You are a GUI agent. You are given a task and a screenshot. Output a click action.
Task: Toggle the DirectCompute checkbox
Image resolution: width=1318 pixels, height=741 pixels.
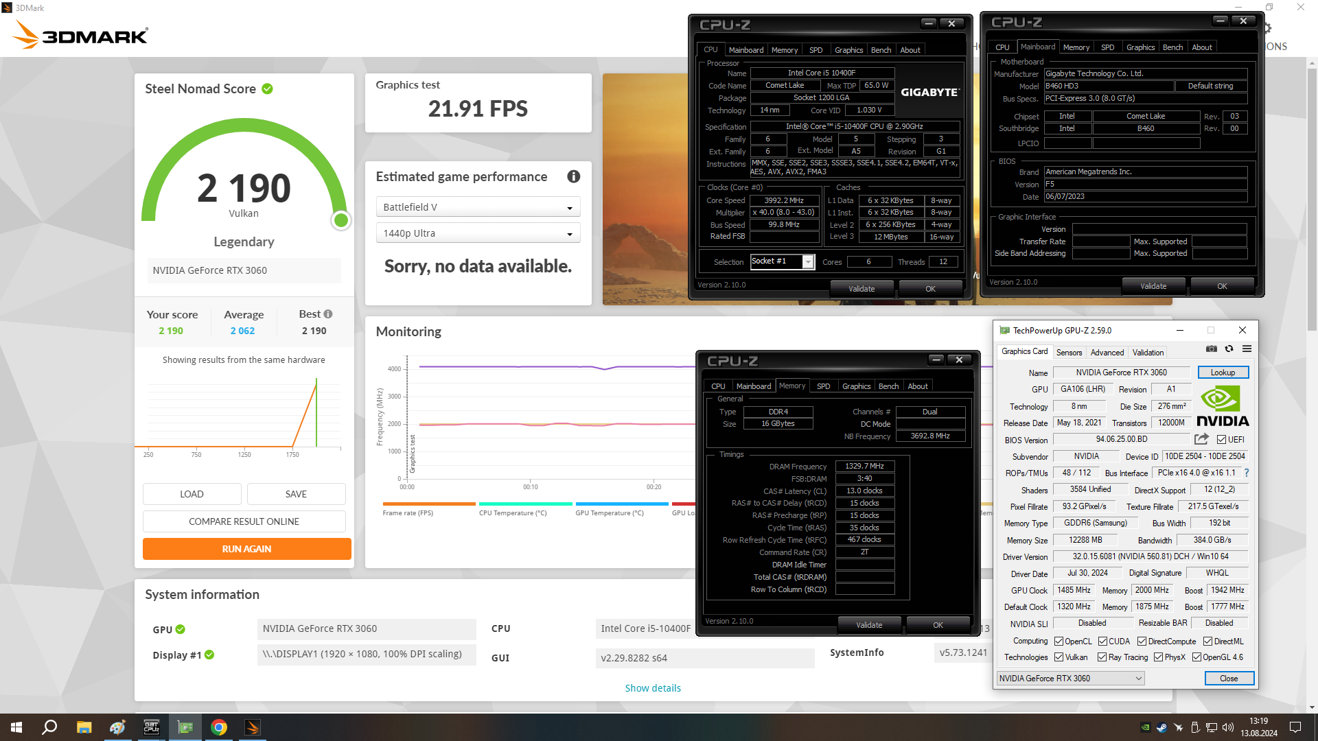click(1142, 642)
